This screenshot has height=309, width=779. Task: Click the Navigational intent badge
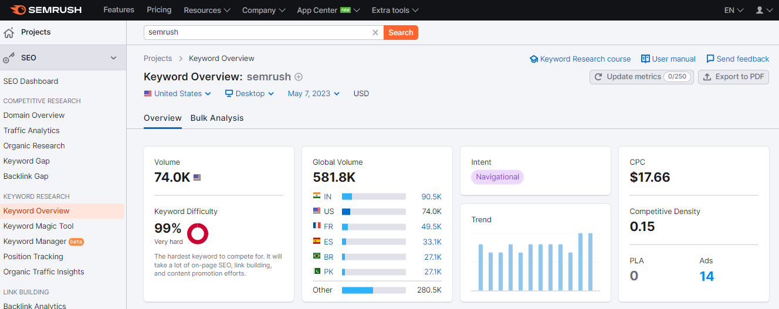(x=497, y=177)
